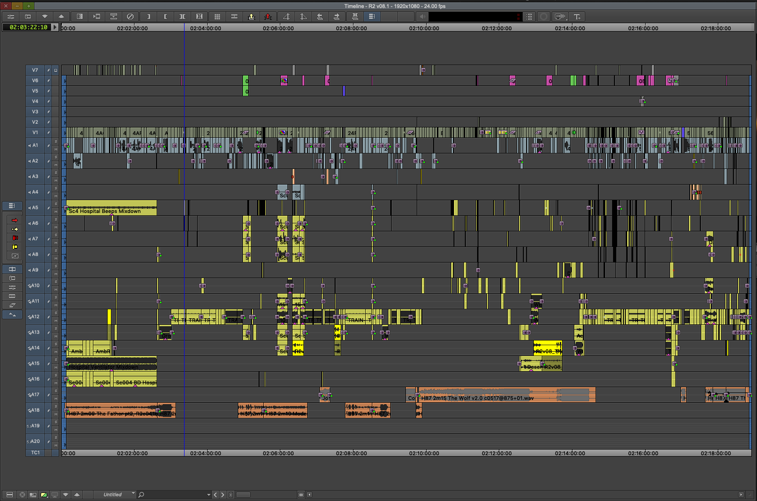Click the filmstrip icon in left palette
Image resolution: width=757 pixels, height=501 pixels.
click(x=12, y=296)
